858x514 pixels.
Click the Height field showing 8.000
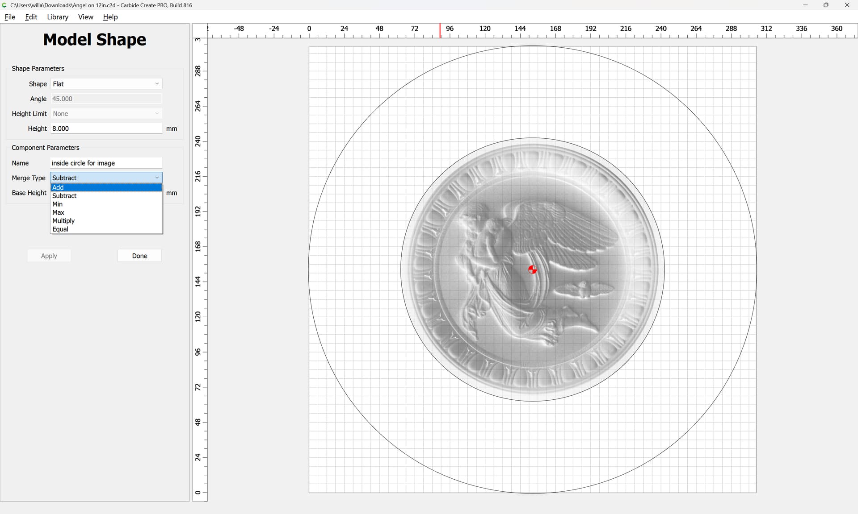coord(106,128)
